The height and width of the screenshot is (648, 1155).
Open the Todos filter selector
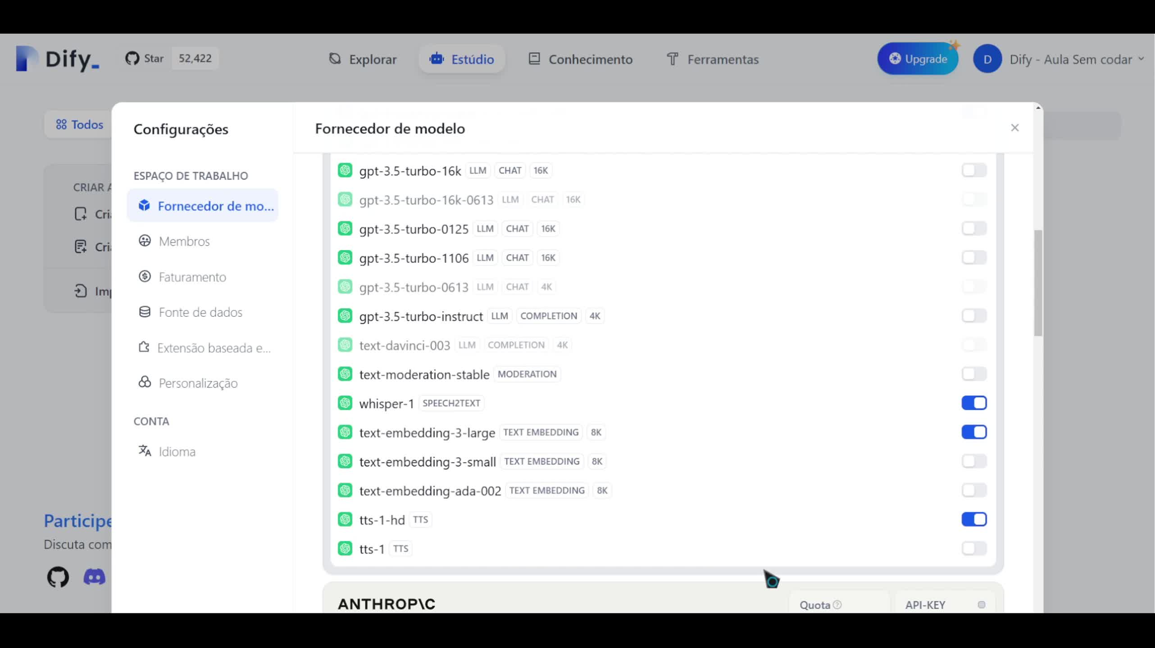[80, 124]
